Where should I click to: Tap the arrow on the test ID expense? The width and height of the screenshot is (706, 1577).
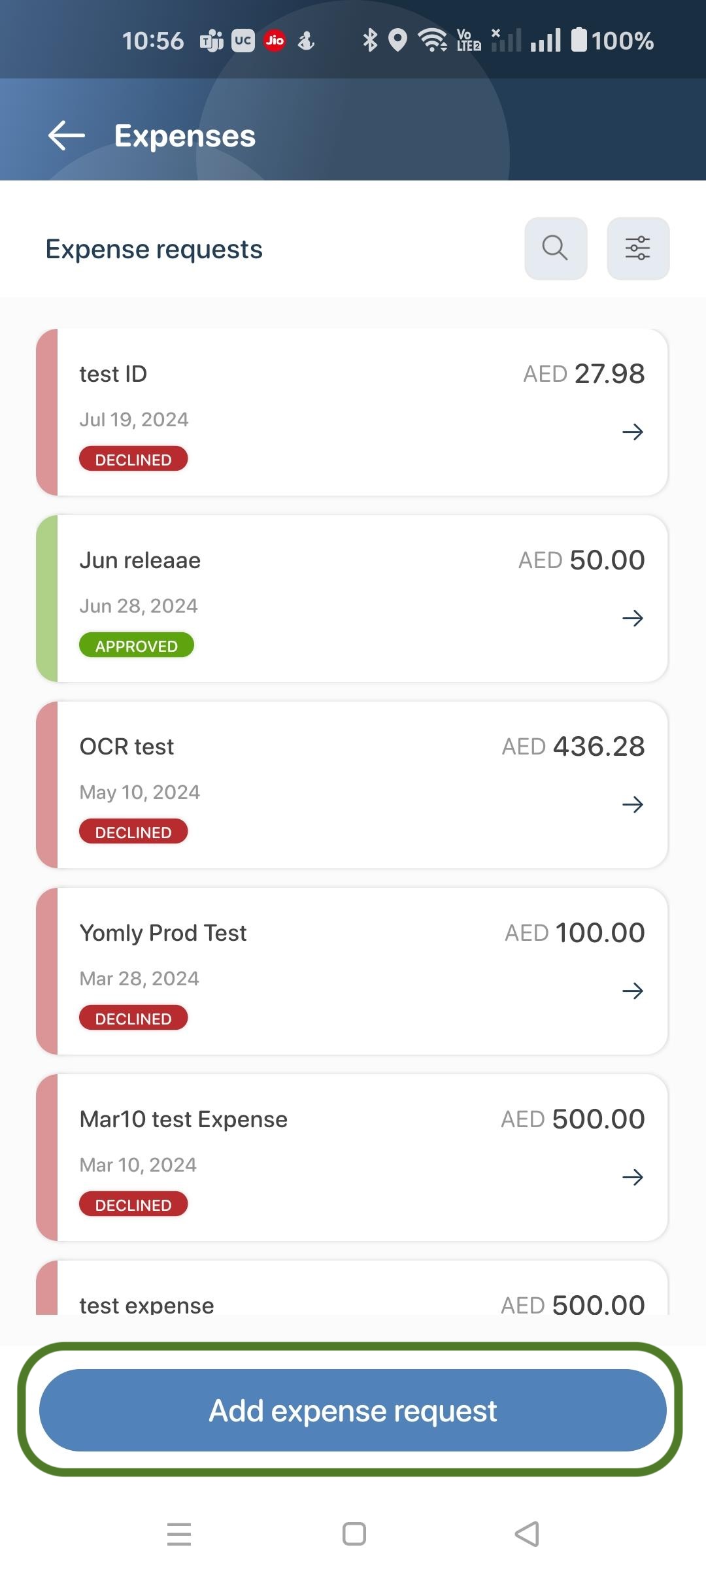632,432
